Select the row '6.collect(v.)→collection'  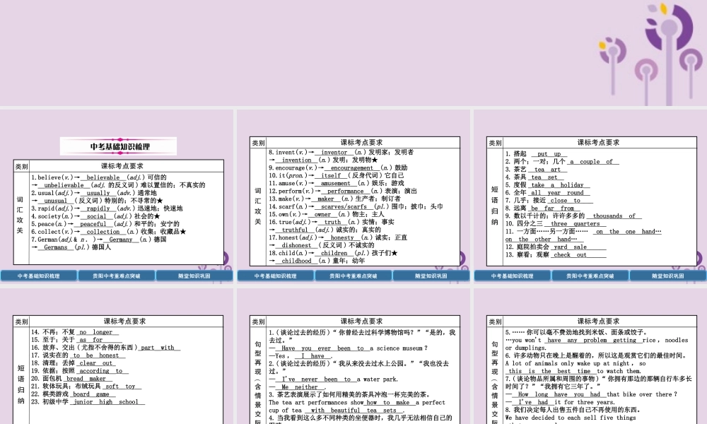(108, 232)
